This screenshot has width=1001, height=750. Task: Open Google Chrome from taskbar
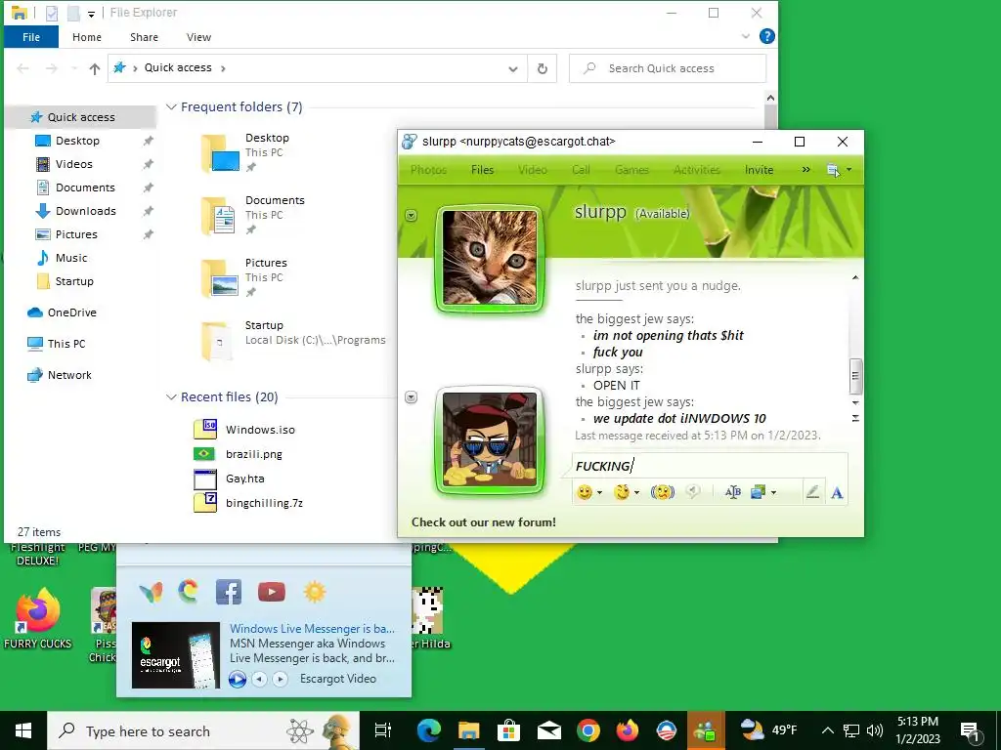point(588,730)
